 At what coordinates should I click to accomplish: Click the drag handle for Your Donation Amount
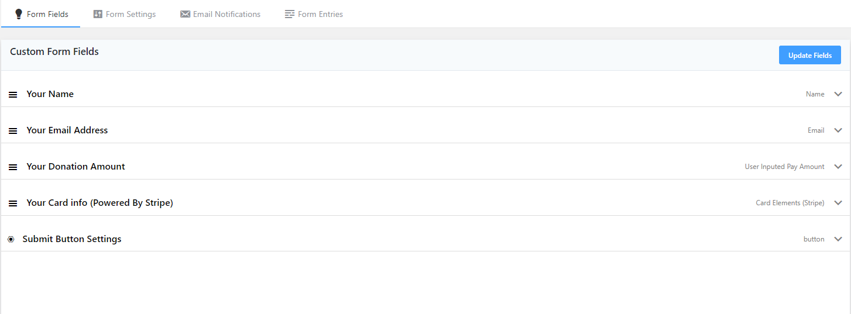click(13, 167)
